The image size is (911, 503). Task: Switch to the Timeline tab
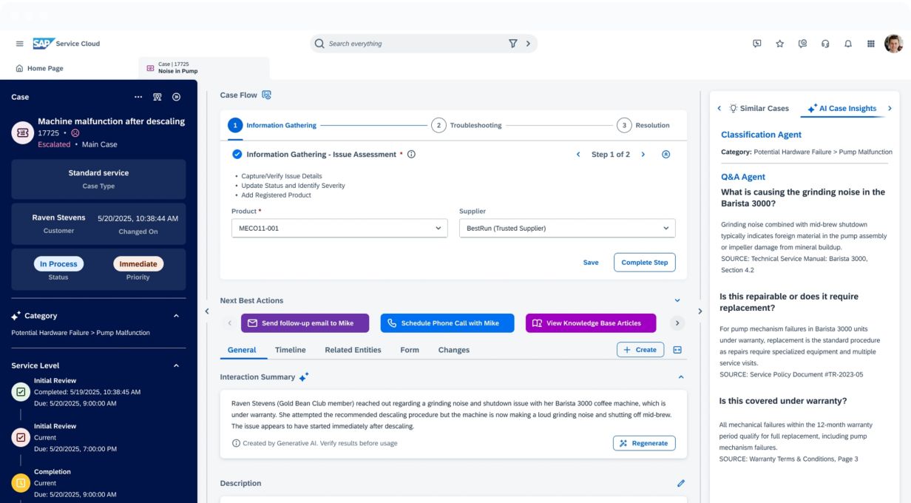click(290, 350)
